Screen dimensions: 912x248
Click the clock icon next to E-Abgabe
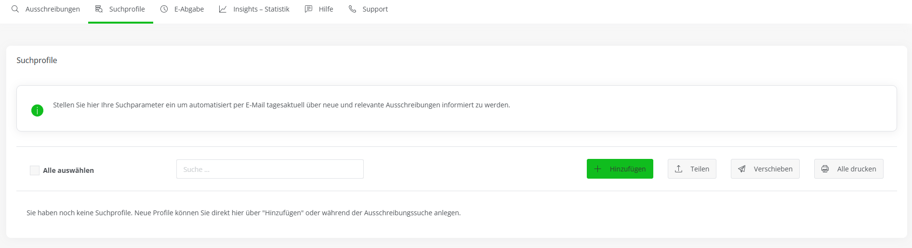(x=164, y=9)
